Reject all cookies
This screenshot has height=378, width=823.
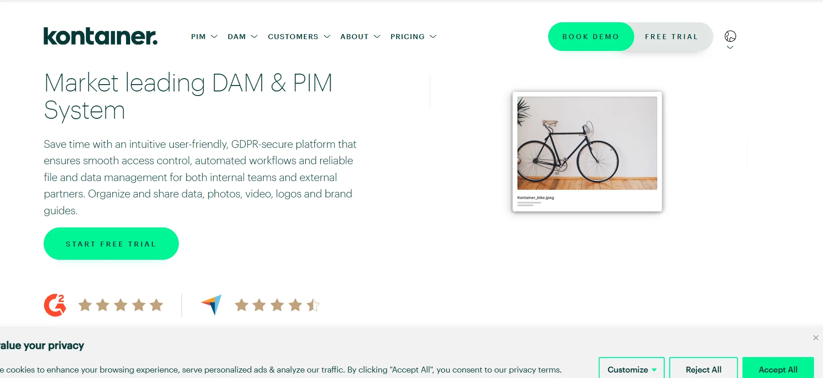pyautogui.click(x=703, y=369)
